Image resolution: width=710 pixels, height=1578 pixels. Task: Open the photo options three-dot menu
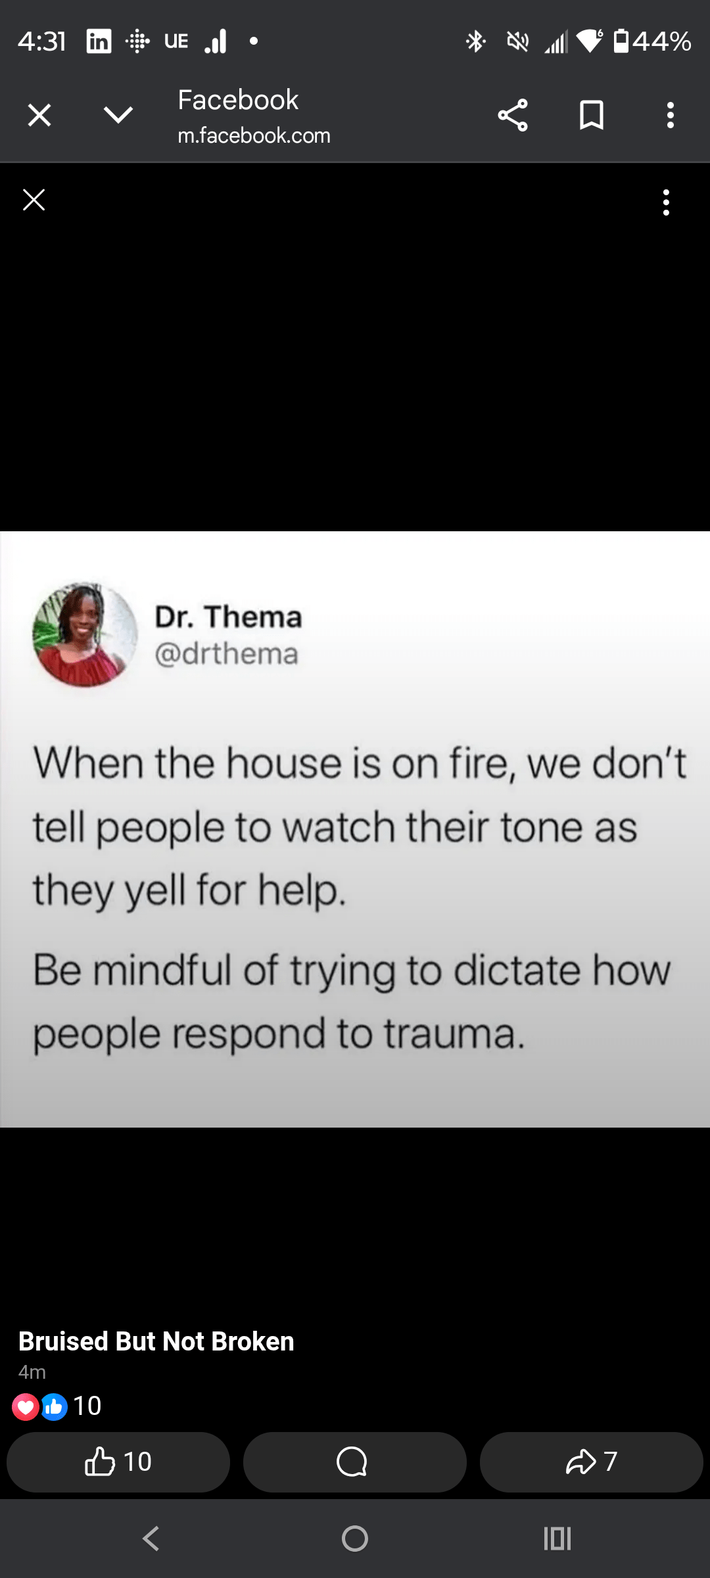point(667,203)
